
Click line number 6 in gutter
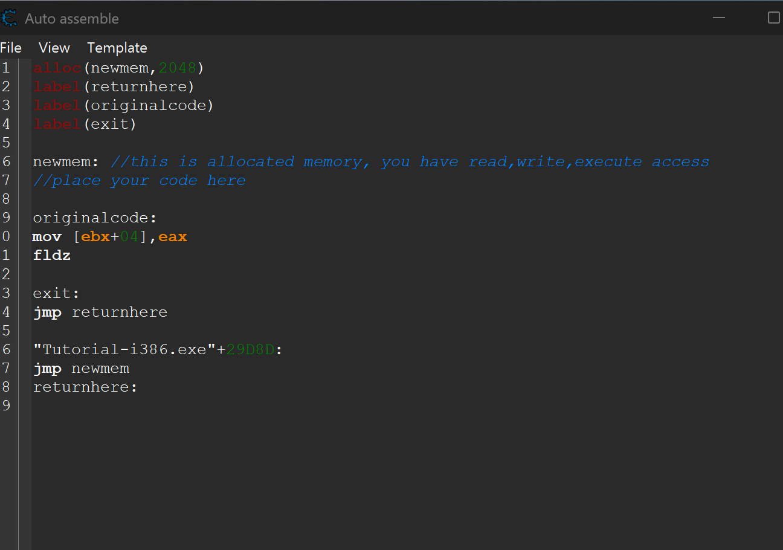[x=6, y=161]
